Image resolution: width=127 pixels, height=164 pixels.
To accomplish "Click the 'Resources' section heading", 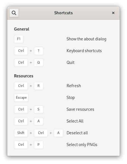I will pos(24,76).
